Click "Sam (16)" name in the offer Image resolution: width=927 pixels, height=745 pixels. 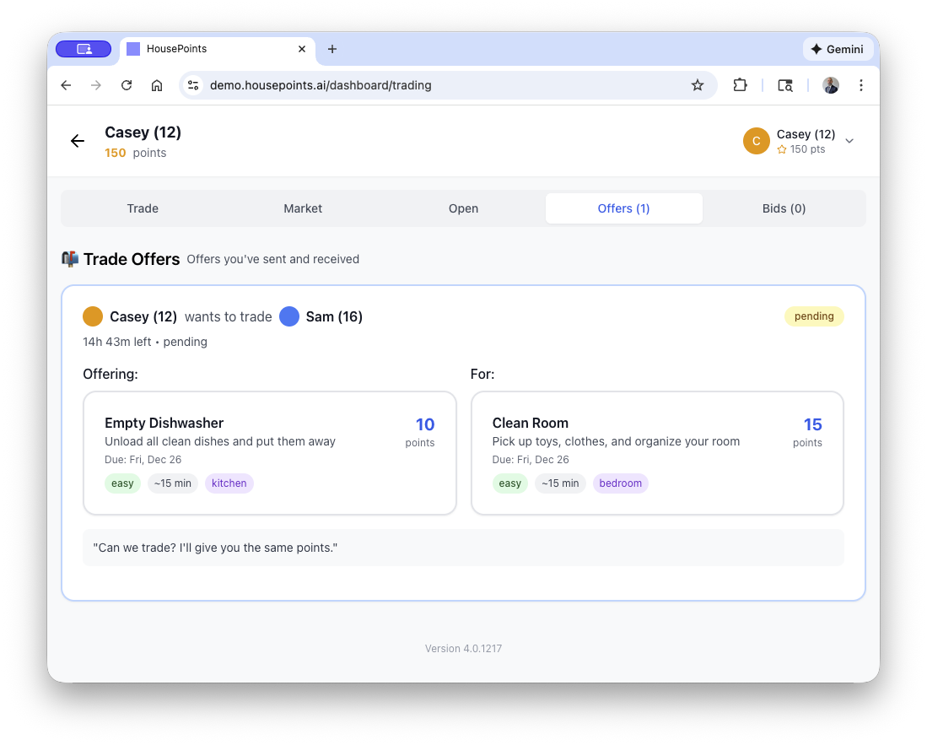point(334,317)
